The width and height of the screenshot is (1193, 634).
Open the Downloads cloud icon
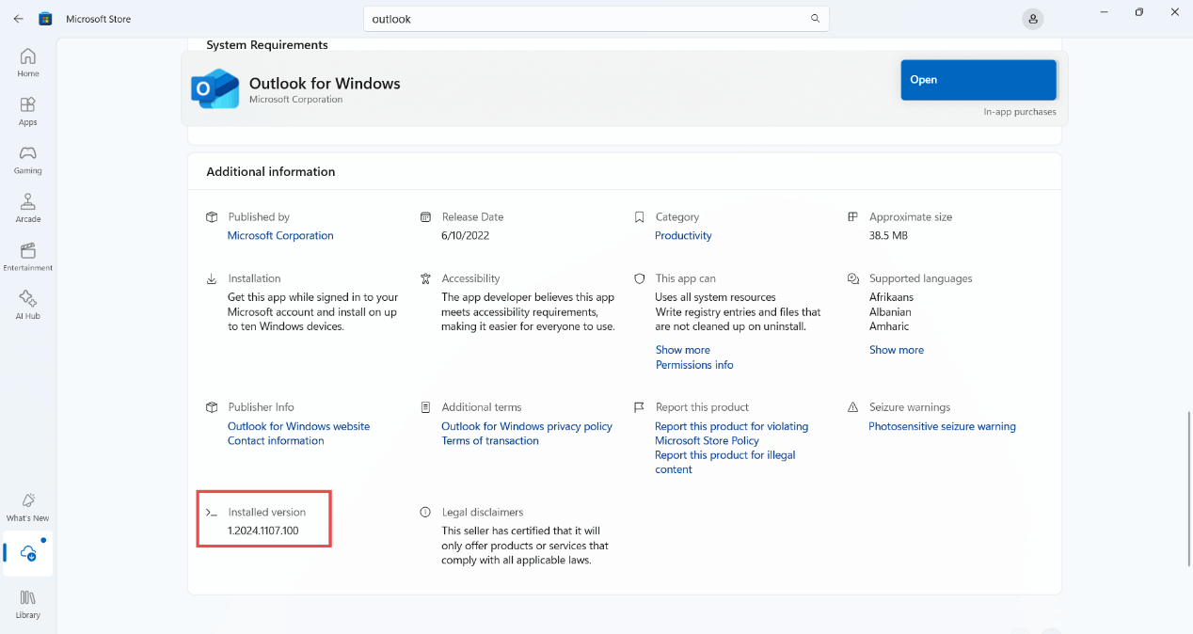pos(29,554)
